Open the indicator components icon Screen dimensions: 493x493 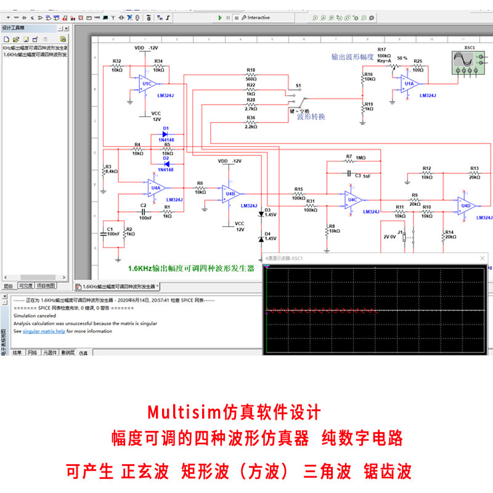point(81,18)
